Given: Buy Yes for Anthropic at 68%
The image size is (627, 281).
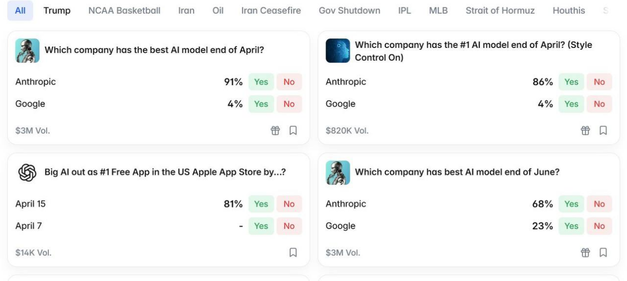Looking at the screenshot, I should 571,204.
